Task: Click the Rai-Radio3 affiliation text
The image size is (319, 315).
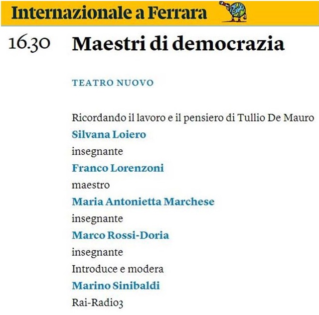Action: tap(98, 303)
